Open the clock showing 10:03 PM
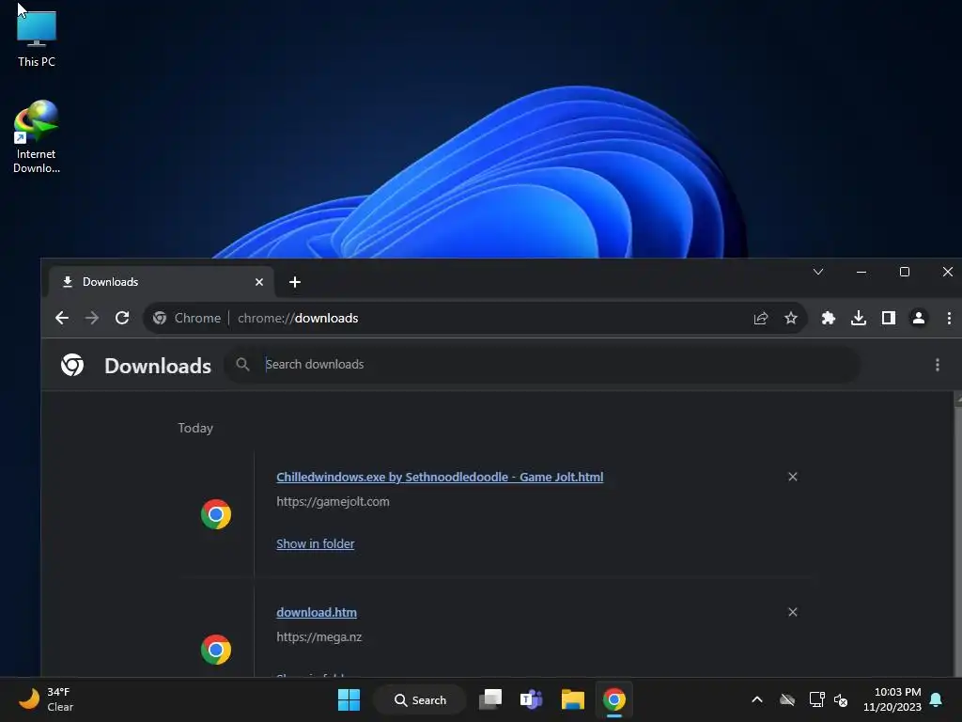 tap(892, 699)
